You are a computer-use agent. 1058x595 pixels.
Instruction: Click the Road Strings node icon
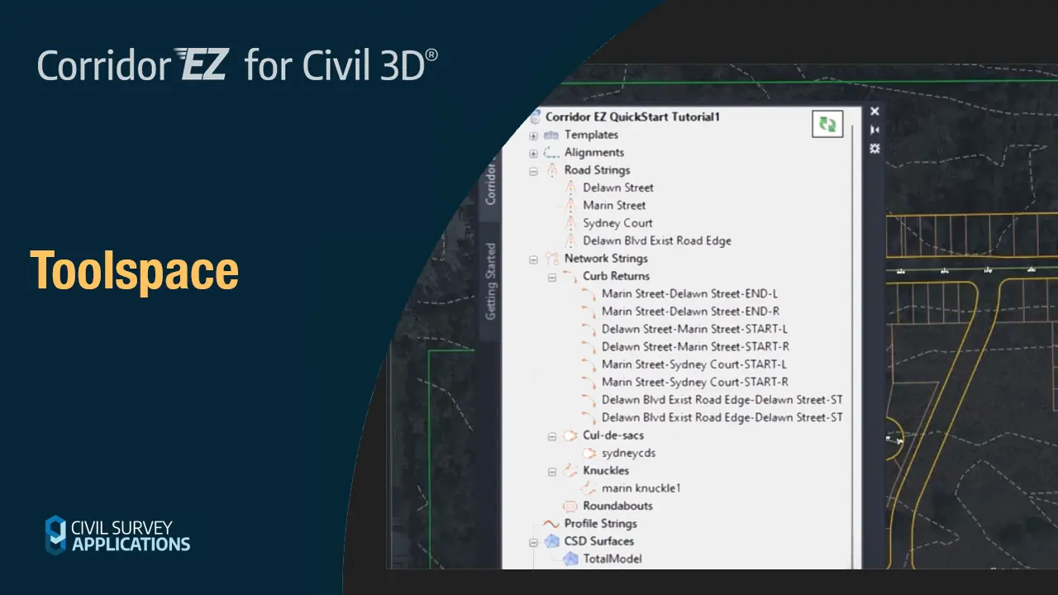click(x=551, y=170)
